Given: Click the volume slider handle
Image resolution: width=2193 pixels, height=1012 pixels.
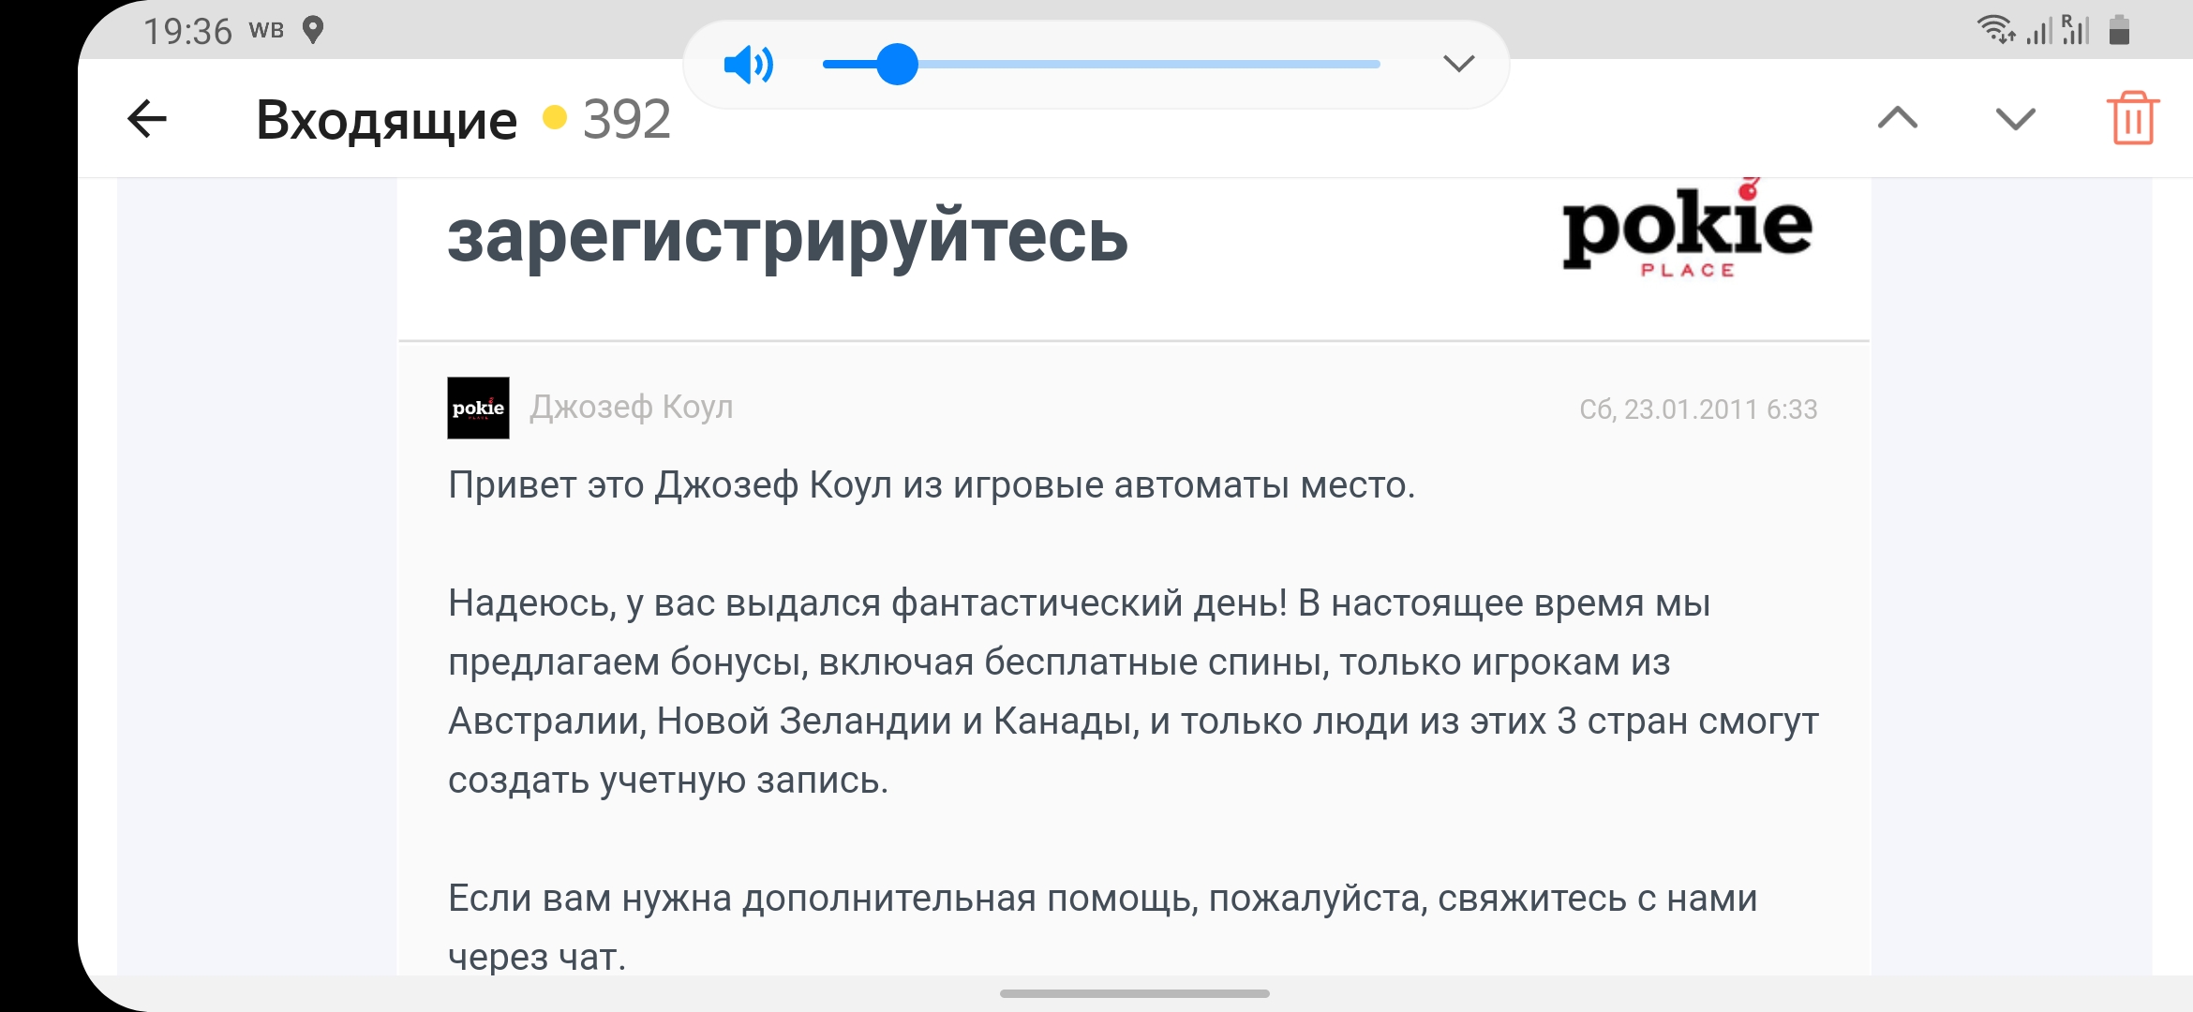Looking at the screenshot, I should [x=897, y=64].
